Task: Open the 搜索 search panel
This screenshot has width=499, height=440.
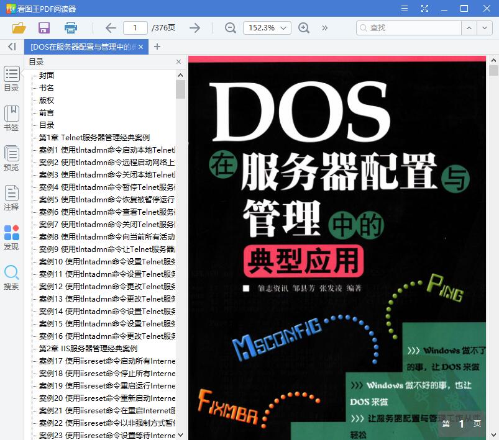Action: tap(11, 277)
